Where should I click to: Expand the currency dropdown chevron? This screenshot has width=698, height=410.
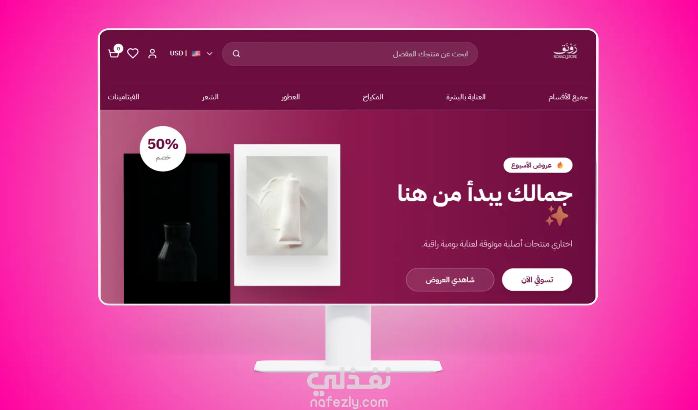click(x=209, y=54)
